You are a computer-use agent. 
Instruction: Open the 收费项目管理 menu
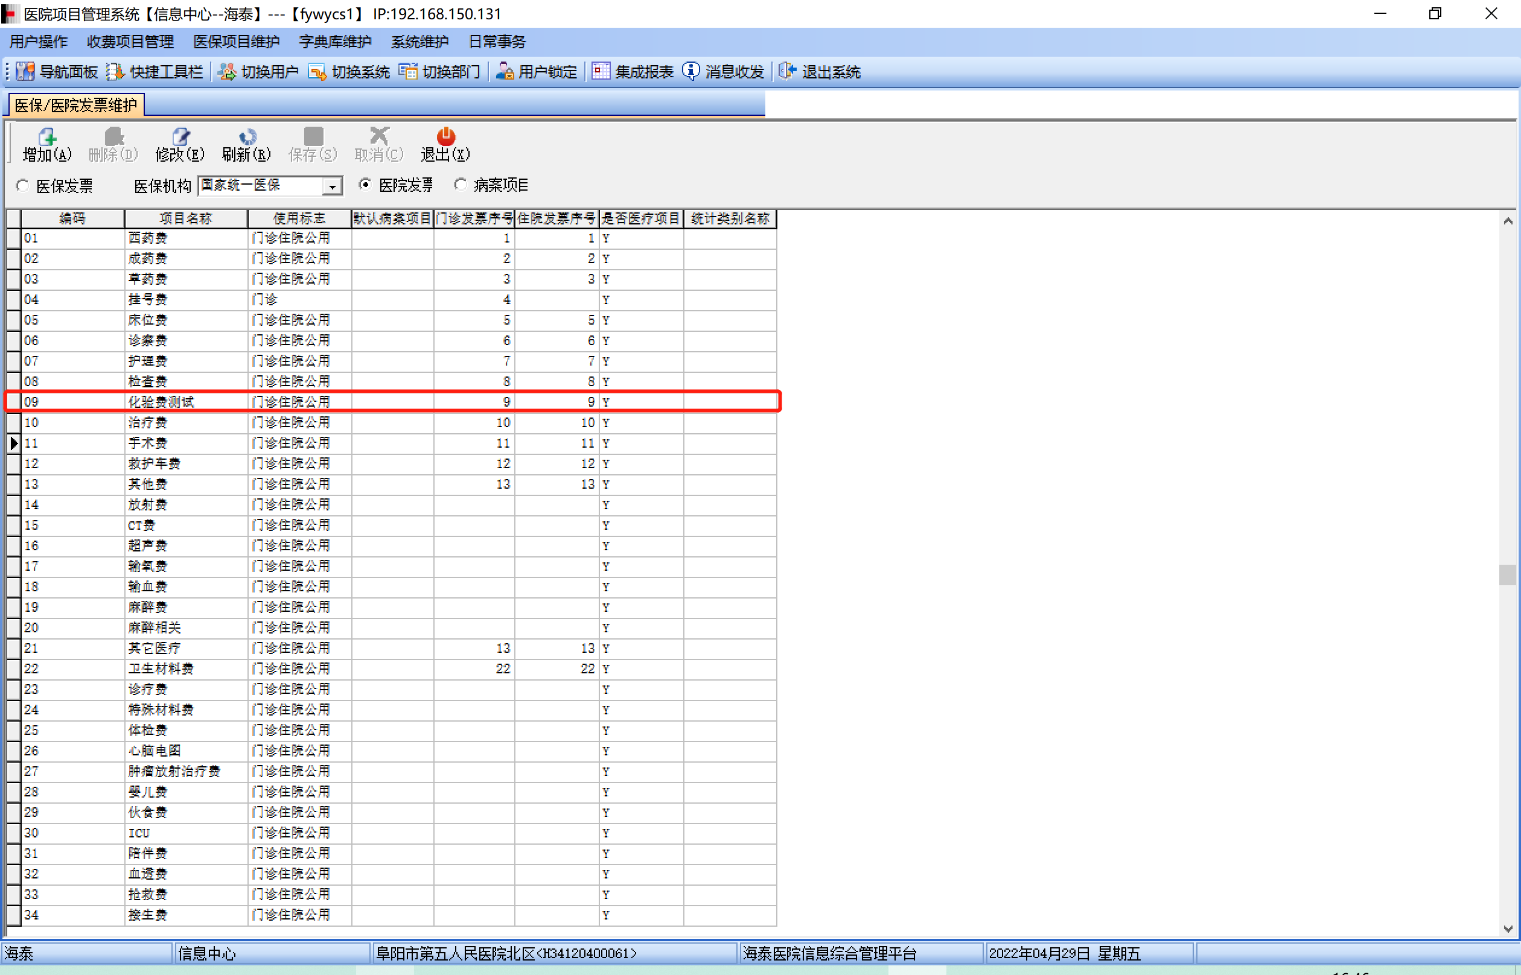(x=130, y=42)
